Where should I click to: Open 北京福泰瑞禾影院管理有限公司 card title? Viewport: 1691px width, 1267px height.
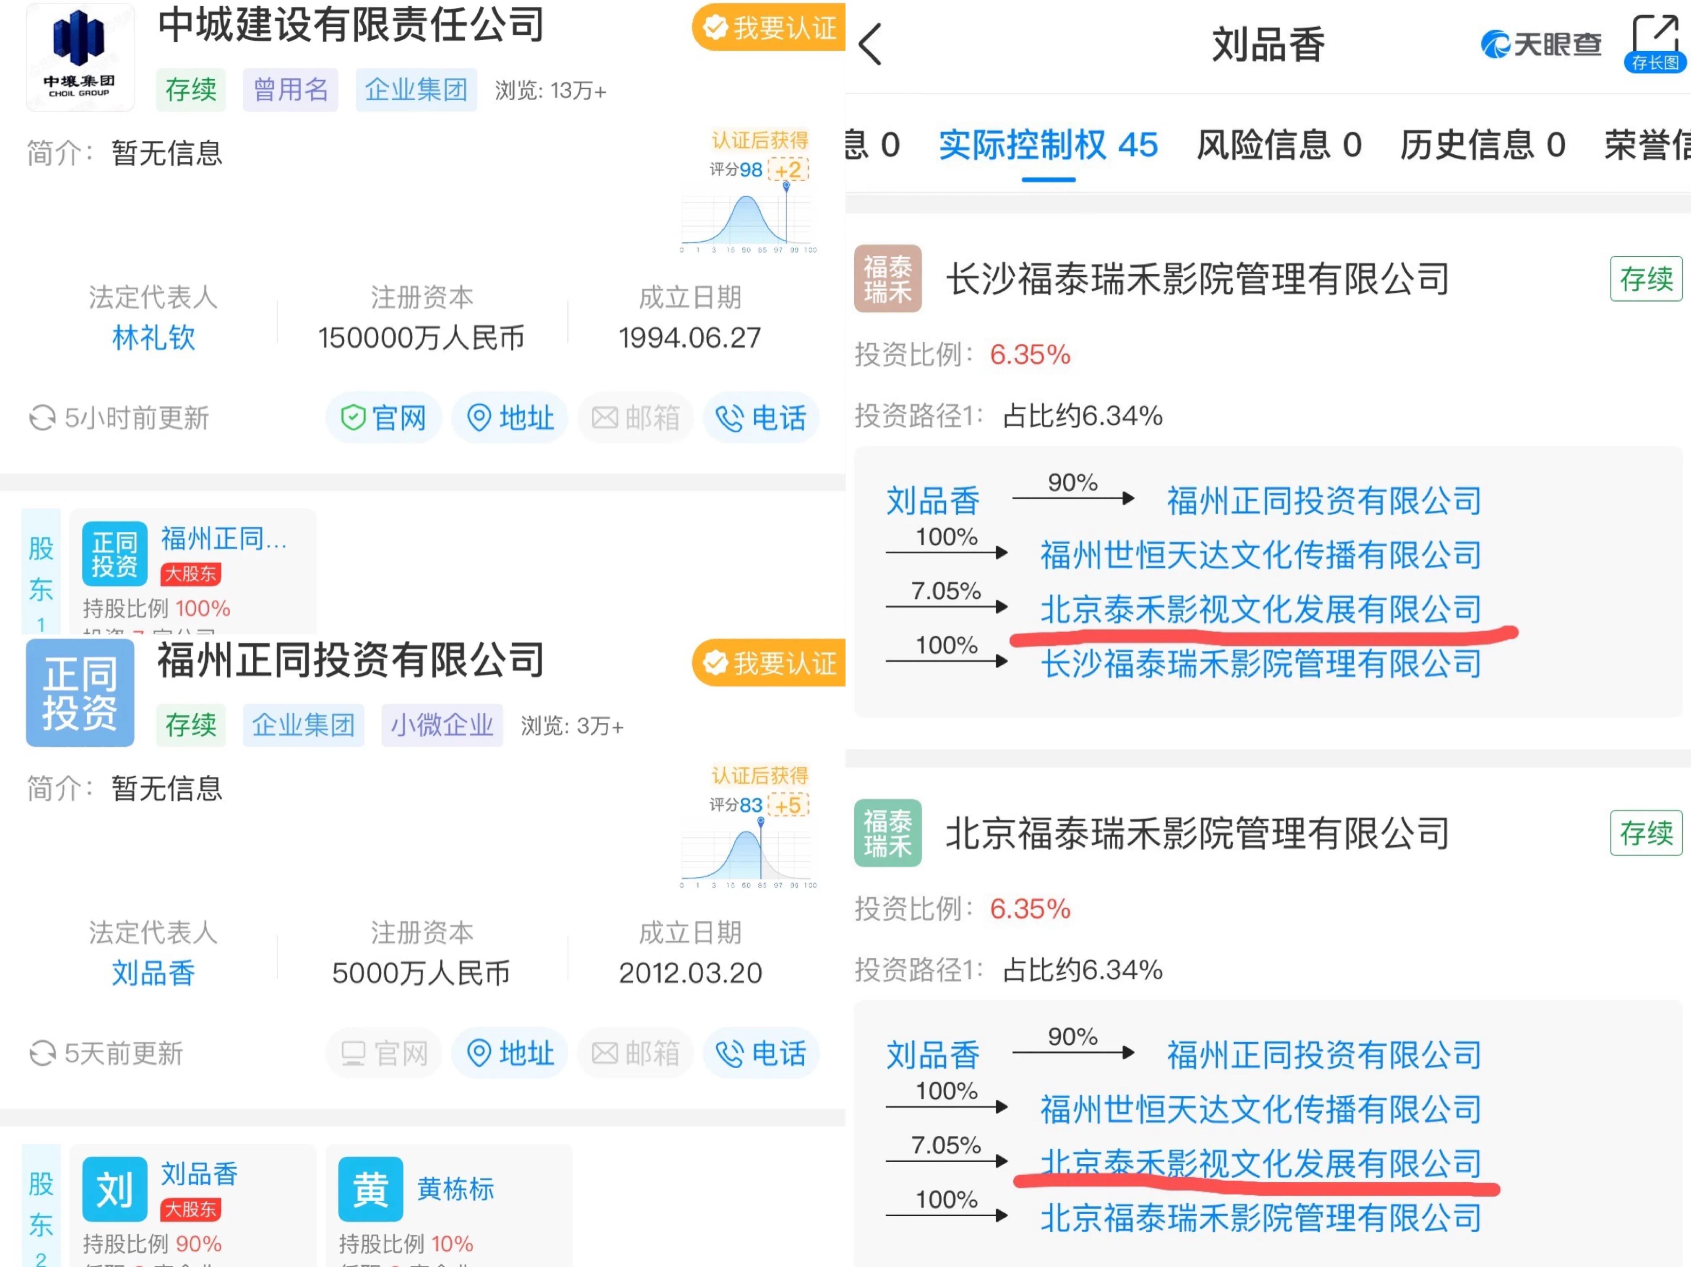pos(1197,833)
